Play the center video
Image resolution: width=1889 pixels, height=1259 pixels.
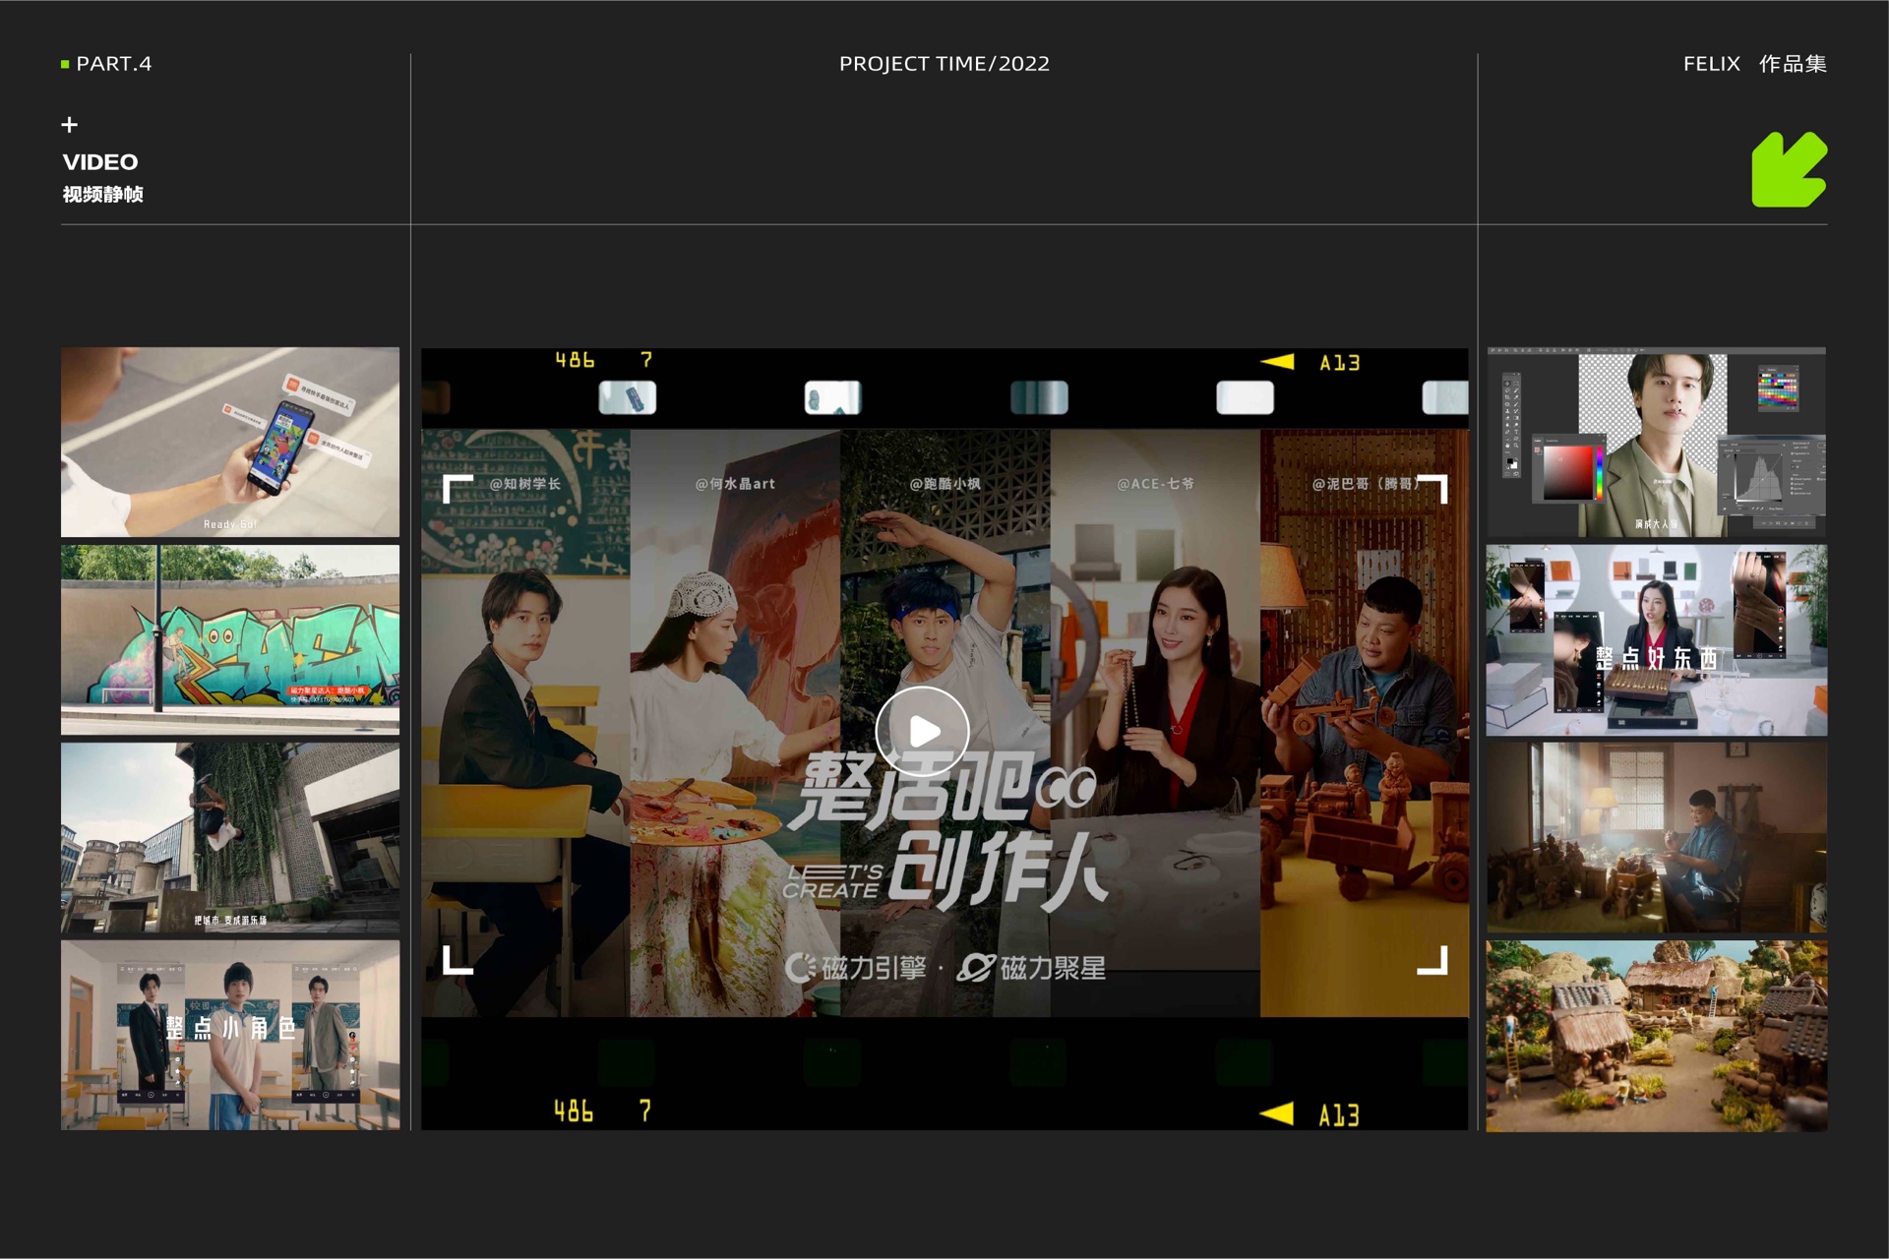coord(923,731)
